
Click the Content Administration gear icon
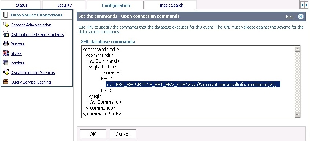click(6, 25)
